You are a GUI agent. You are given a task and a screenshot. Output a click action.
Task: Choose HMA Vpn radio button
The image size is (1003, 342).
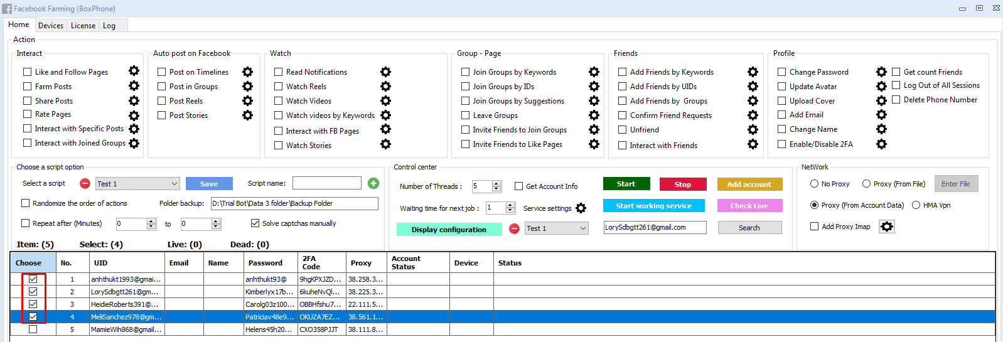(x=916, y=205)
